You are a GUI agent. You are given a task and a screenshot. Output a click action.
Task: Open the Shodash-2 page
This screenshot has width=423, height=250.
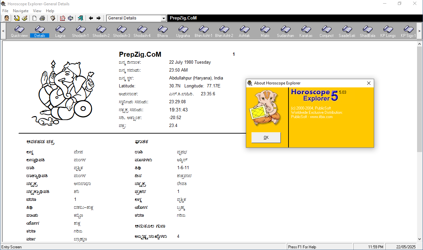point(101,31)
